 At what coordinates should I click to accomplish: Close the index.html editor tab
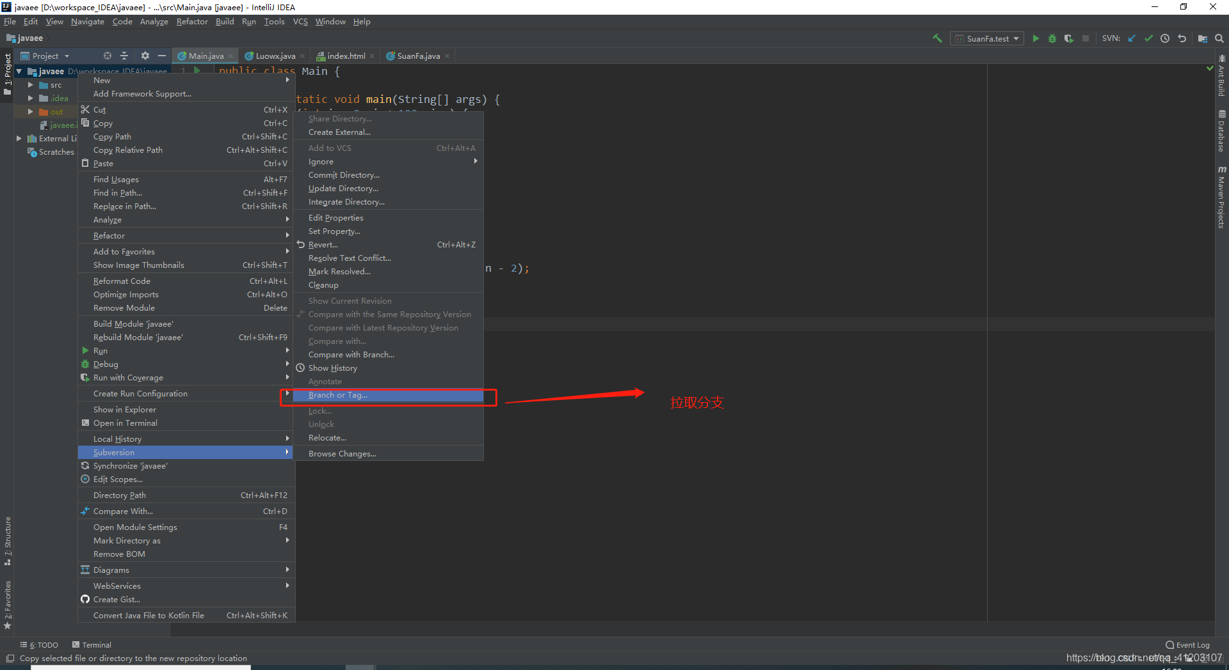click(373, 56)
